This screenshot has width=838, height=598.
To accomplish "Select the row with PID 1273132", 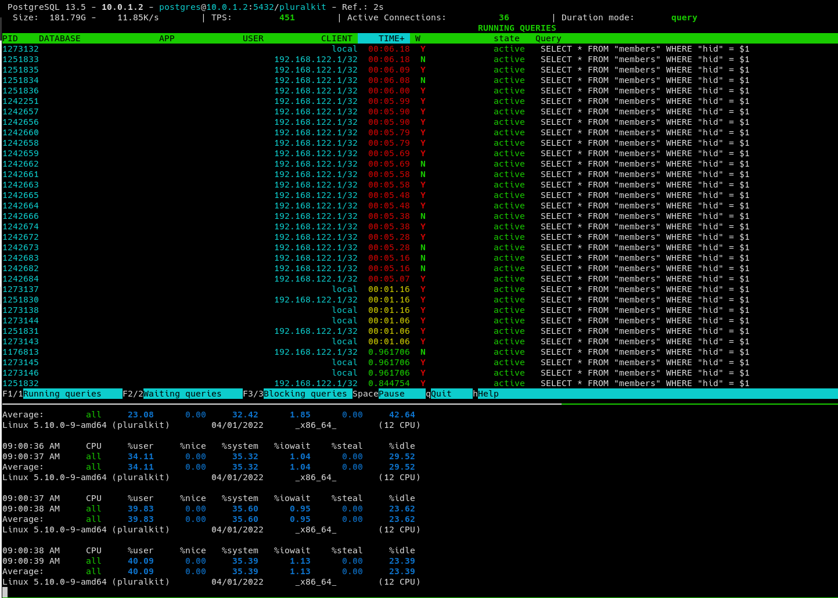I will coord(20,49).
